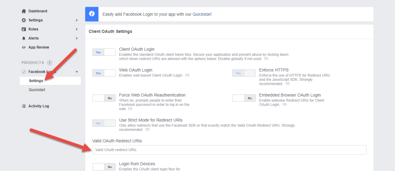395x171 pixels.
Task: Click the Client OAuth Settings heading
Action: tap(111, 32)
